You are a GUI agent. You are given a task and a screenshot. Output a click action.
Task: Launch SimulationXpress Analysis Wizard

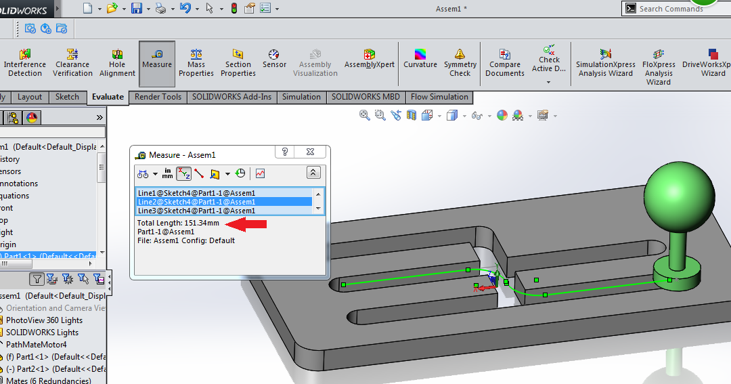pos(606,63)
